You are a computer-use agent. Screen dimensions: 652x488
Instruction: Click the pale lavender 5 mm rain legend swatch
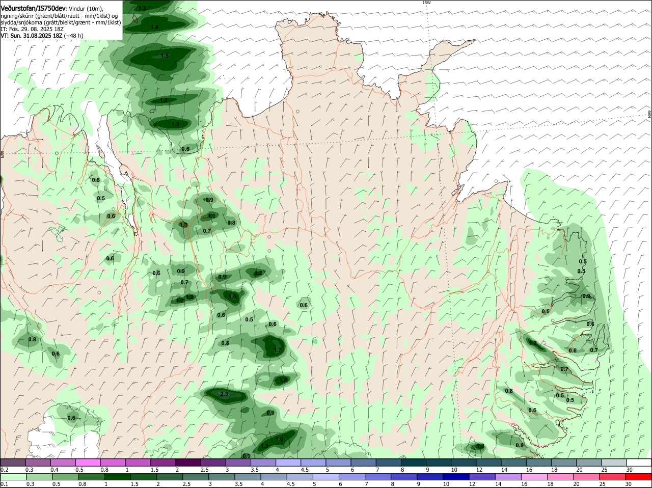click(x=325, y=477)
